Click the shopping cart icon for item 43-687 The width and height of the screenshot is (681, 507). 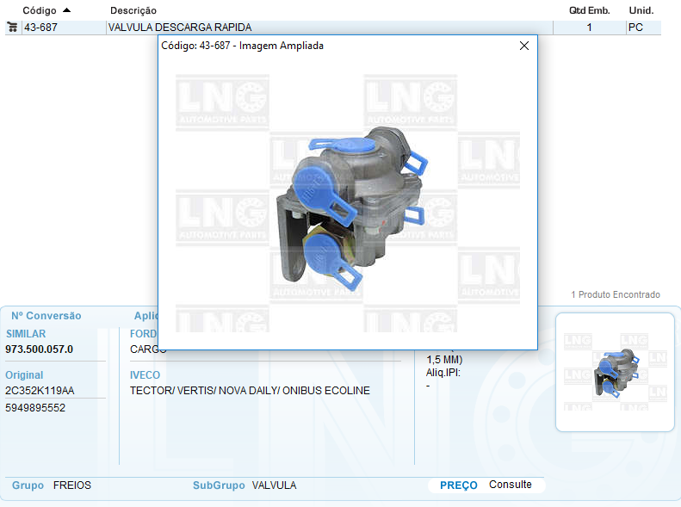point(12,28)
